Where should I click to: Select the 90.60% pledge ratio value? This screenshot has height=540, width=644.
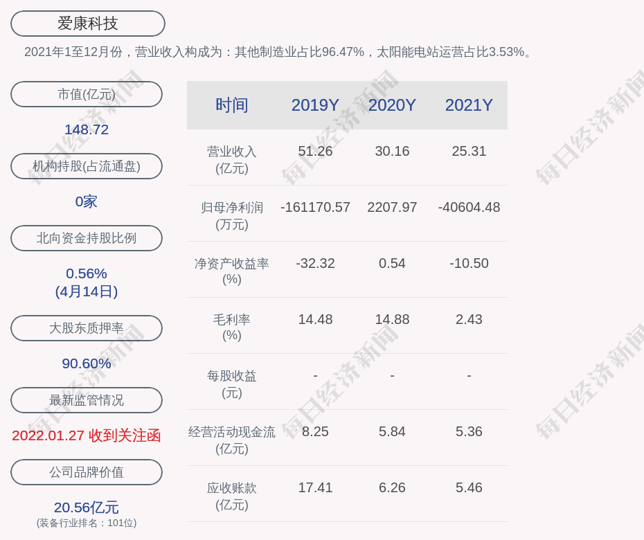pos(87,363)
